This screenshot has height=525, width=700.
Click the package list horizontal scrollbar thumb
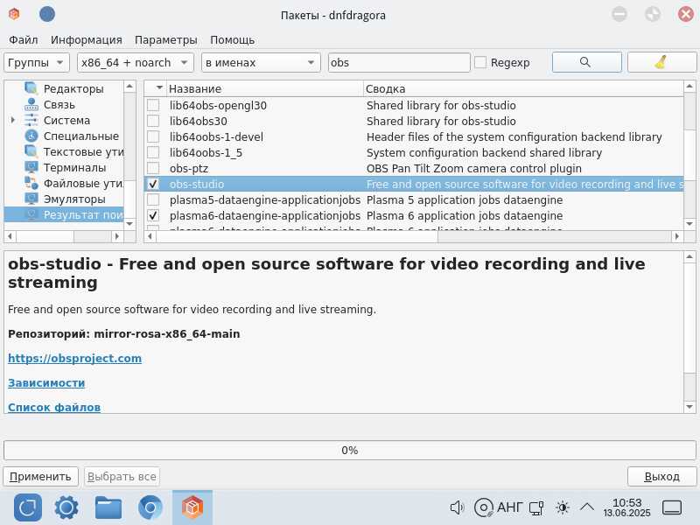click(297, 236)
